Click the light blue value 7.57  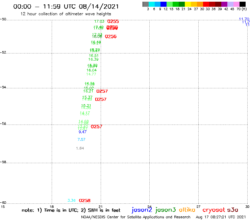click(x=81, y=139)
